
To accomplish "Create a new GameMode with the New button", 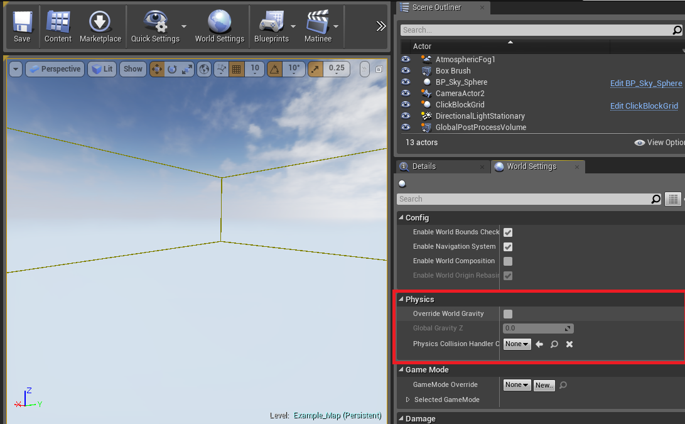I will point(544,384).
